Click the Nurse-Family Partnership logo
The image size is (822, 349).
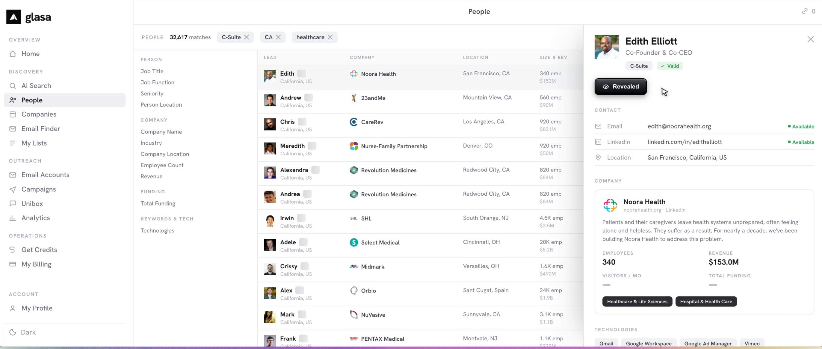click(x=353, y=146)
